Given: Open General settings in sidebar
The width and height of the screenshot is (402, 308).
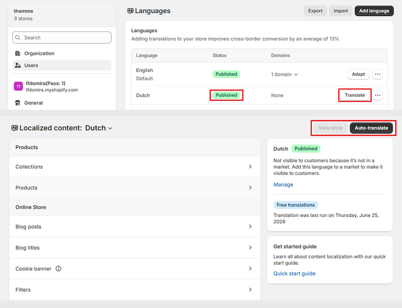Looking at the screenshot, I should pos(62,103).
